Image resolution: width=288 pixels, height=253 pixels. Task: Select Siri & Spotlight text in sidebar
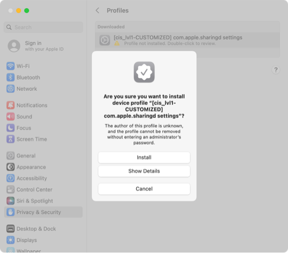[x=35, y=201]
